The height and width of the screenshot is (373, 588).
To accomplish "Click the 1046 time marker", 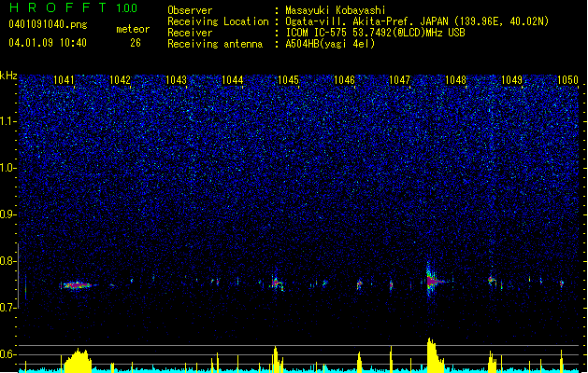I will click(344, 80).
